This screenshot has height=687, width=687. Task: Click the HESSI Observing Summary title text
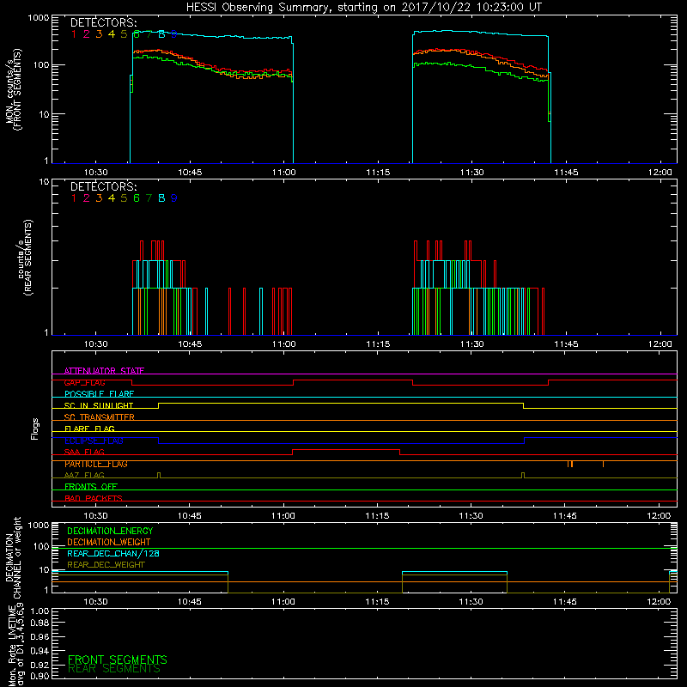pos(363,8)
